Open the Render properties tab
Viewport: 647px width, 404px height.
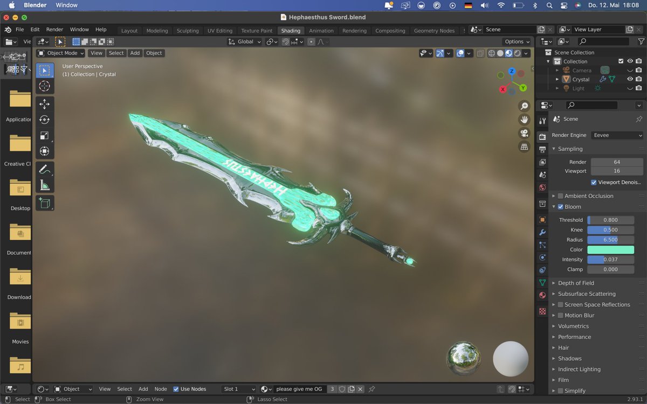[x=542, y=136]
